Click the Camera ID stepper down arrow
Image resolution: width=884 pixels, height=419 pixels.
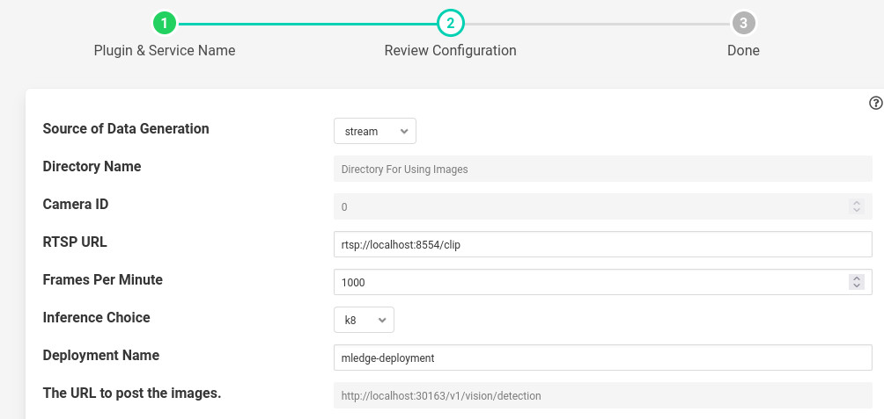coord(856,211)
